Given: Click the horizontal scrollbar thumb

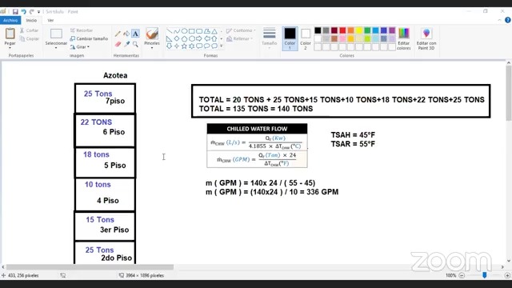Looking at the screenshot, I should (90, 267).
